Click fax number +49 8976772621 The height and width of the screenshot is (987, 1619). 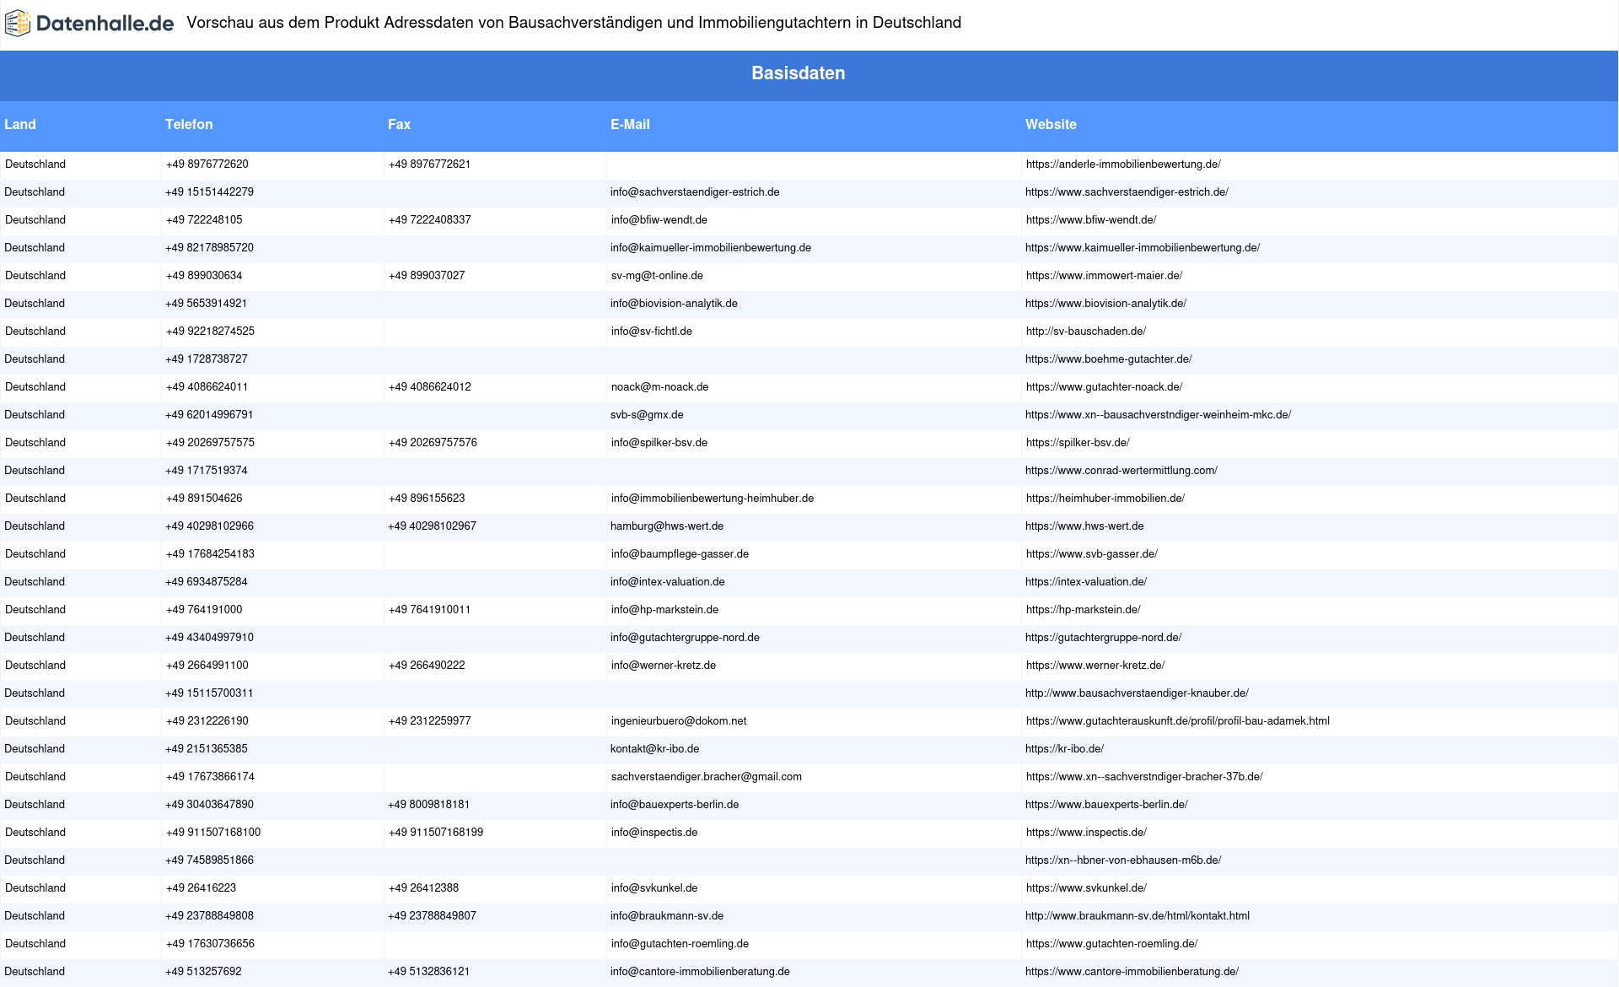click(430, 164)
